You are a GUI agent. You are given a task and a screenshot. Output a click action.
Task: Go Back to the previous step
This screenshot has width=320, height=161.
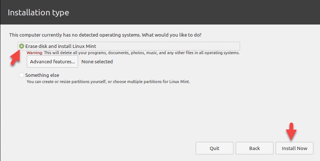254,148
